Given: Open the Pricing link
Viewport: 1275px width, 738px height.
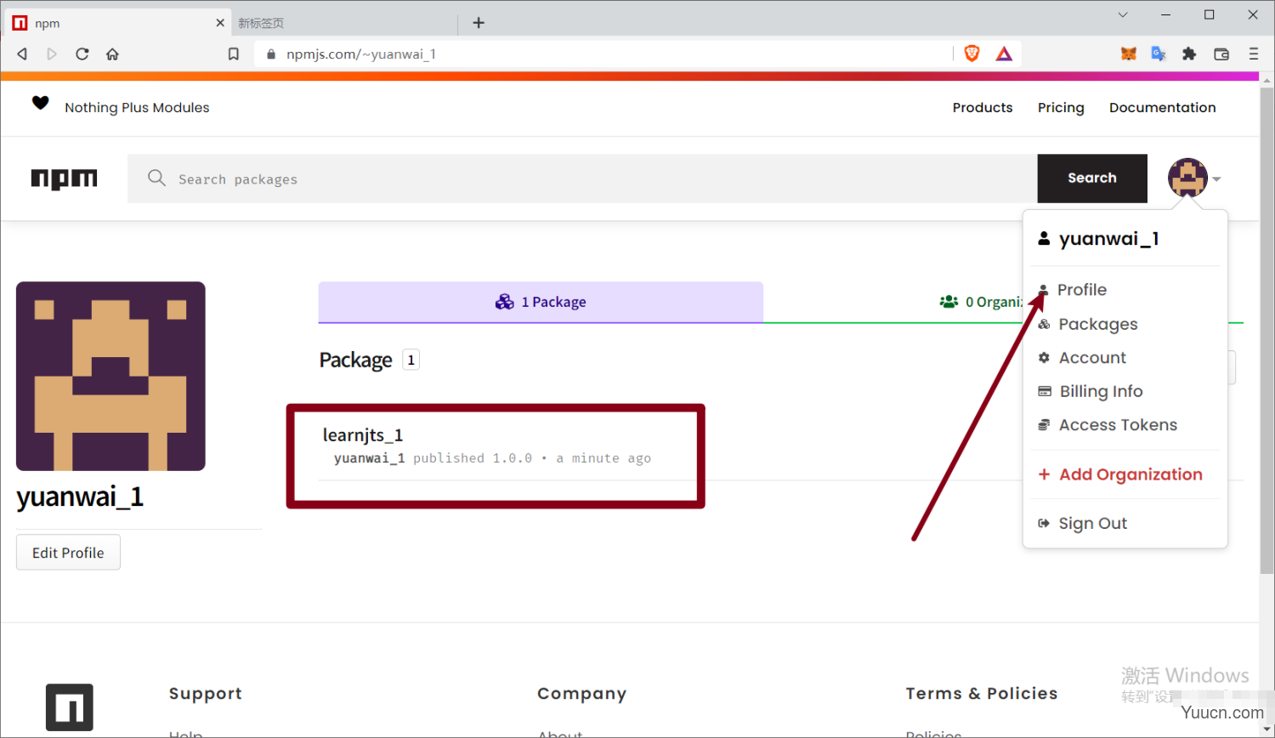Looking at the screenshot, I should (1061, 108).
